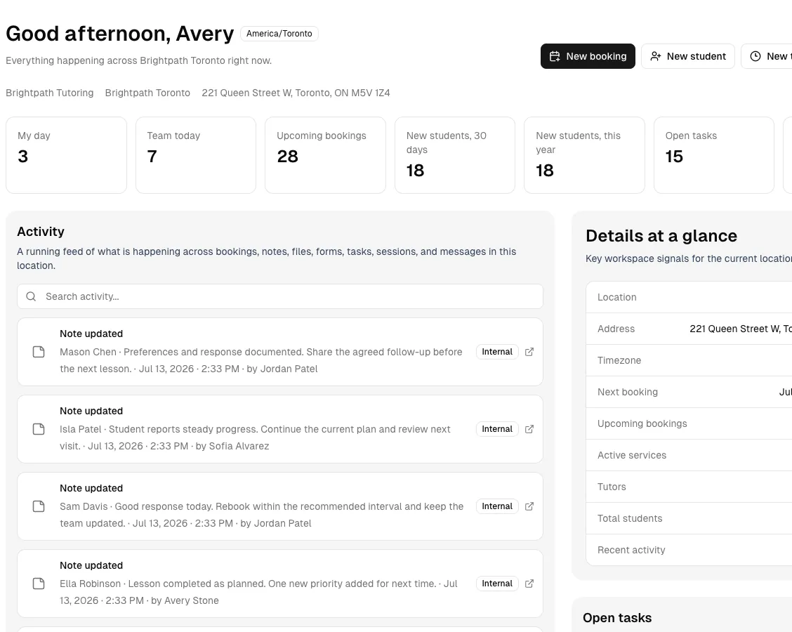This screenshot has height=632, width=792.
Task: Click document icon in Isla Patel note
Action: point(39,429)
